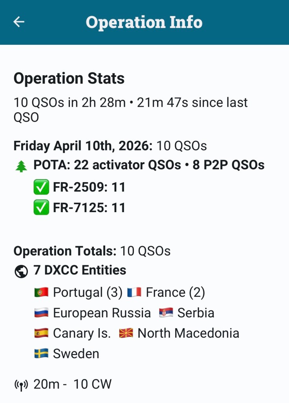The image size is (289, 403).
Task: Click the DXCC globe icon
Action: coord(21,271)
